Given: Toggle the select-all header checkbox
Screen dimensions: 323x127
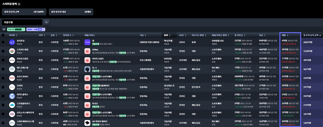Looking at the screenshot, I should point(3,35).
